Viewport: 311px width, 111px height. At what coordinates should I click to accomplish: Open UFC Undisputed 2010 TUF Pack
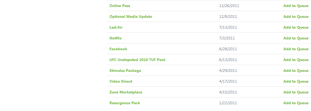(x=137, y=60)
